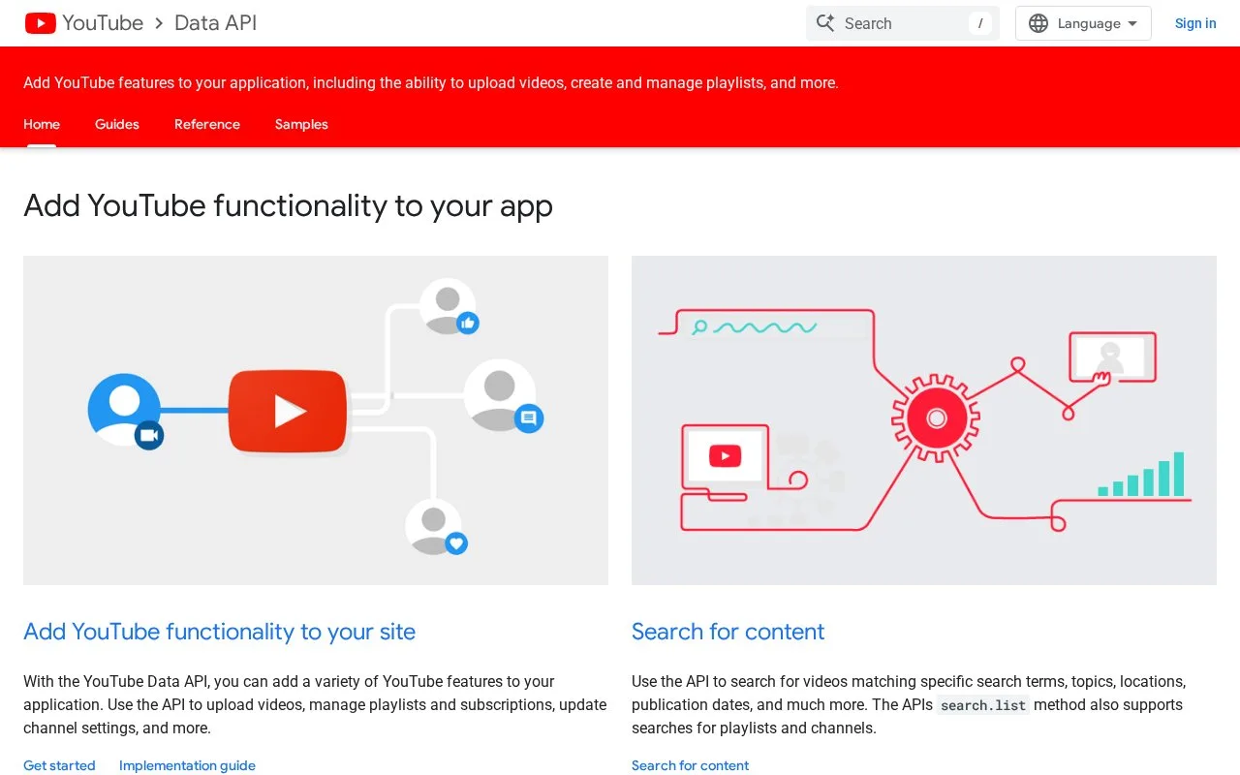The width and height of the screenshot is (1240, 775).
Task: Click 'Add YouTube functionality to your site' heading
Action: (219, 632)
